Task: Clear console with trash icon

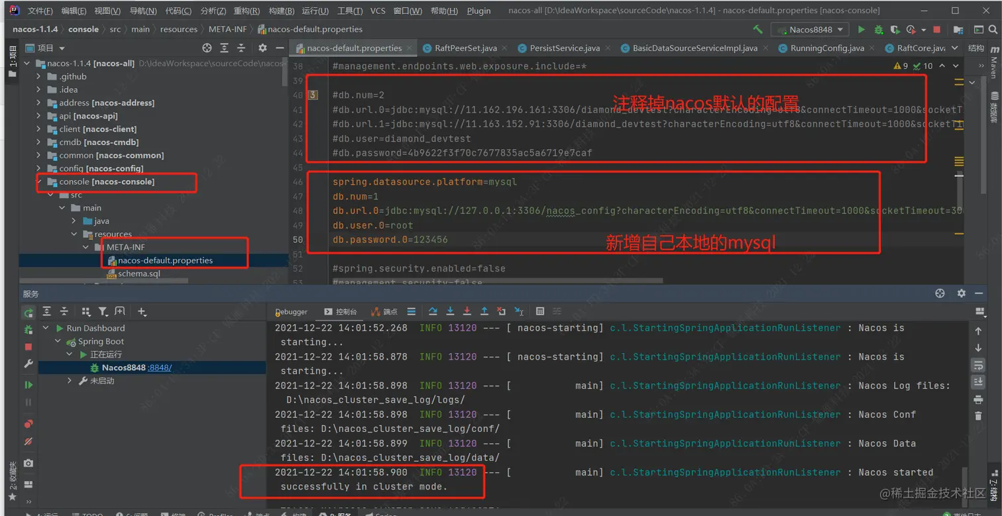Action: point(978,416)
